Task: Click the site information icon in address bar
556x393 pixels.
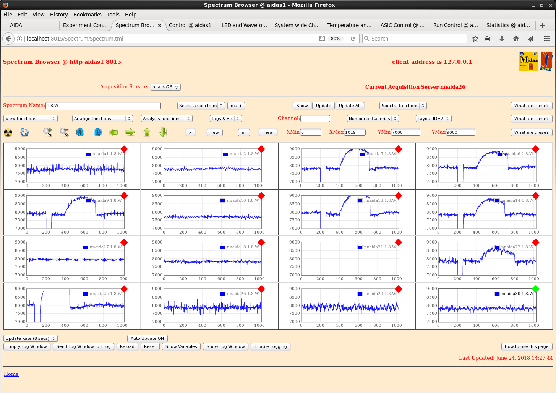Action: (19, 39)
